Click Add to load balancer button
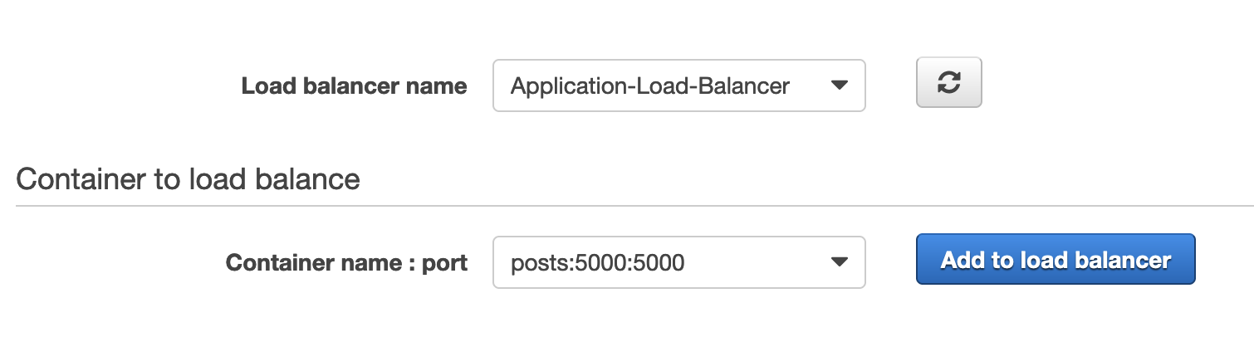 point(1056,259)
